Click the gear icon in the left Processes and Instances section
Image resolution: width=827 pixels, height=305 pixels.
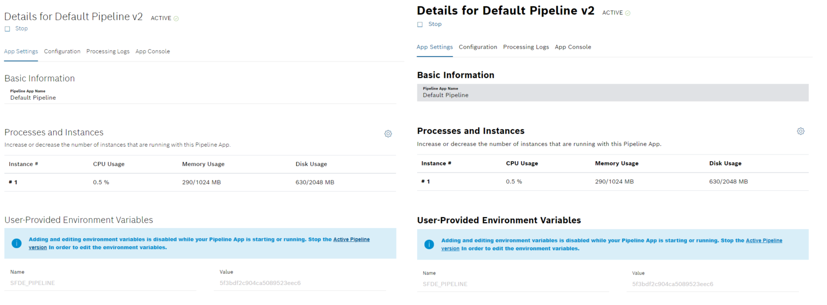click(x=388, y=134)
